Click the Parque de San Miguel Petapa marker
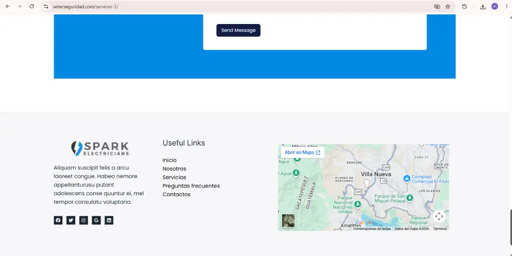The height and width of the screenshot is (256, 512). click(x=410, y=197)
